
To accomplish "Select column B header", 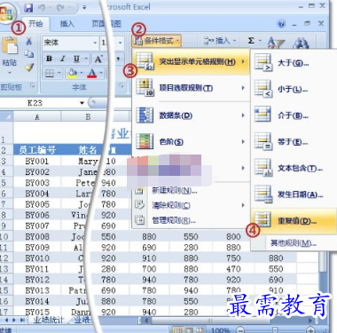I will click(x=88, y=117).
